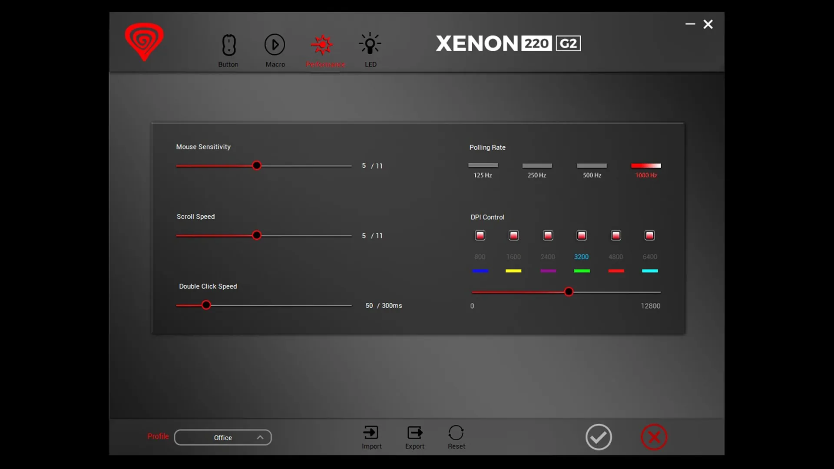Click the Export label
834x469 pixels.
tap(415, 446)
